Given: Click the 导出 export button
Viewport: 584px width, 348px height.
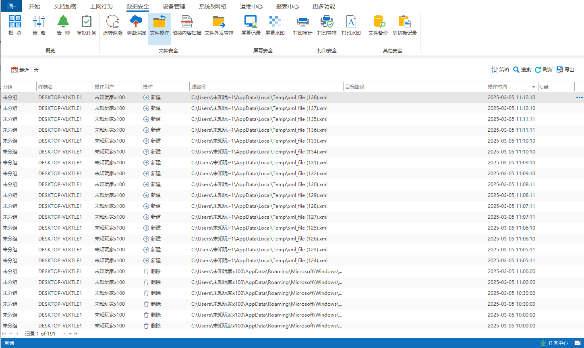Looking at the screenshot, I should pyautogui.click(x=565, y=70).
